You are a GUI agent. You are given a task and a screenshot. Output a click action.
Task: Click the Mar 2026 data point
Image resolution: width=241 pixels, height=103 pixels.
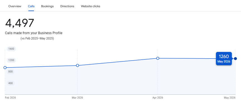[x=77, y=66]
